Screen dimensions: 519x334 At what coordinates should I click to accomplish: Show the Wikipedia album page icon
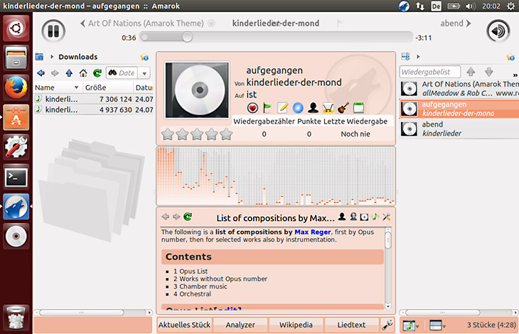tap(364, 217)
